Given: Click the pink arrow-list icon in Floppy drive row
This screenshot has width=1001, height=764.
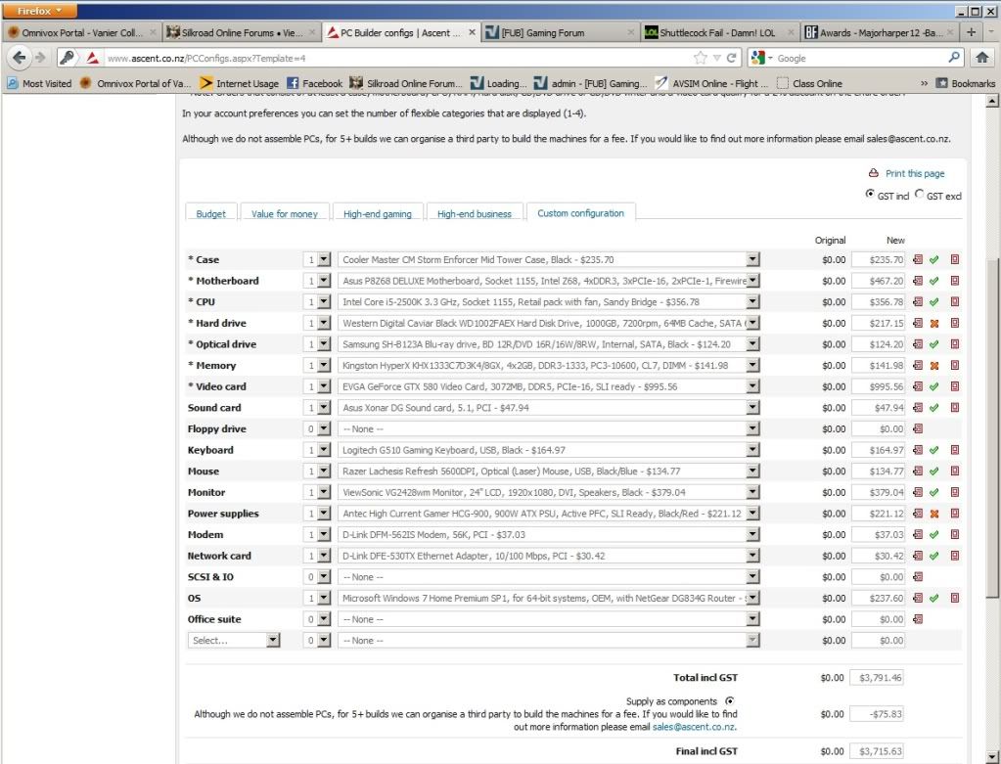Looking at the screenshot, I should point(918,428).
